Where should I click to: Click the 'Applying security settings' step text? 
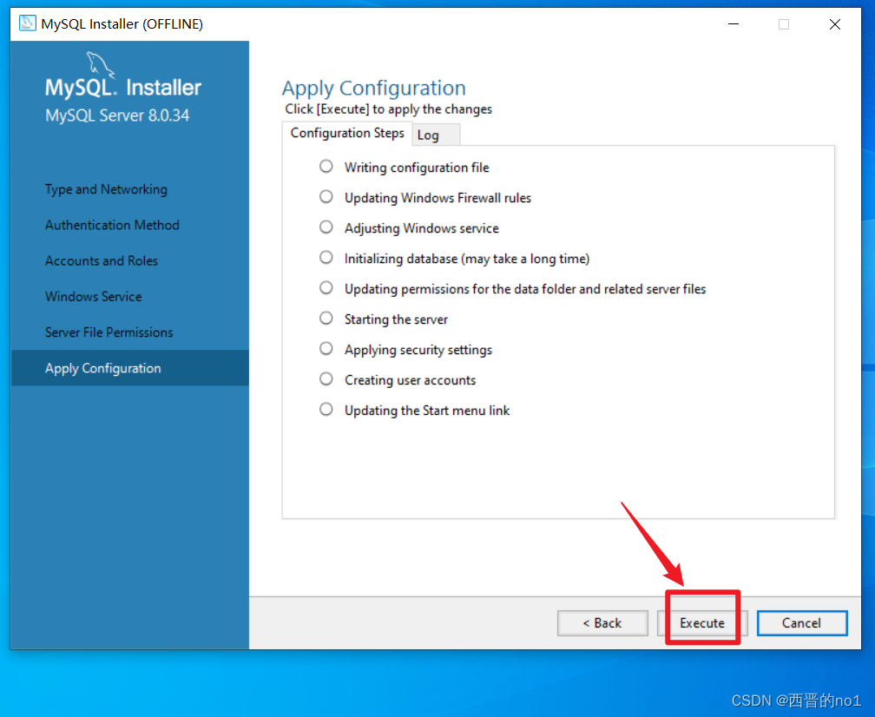pos(418,350)
